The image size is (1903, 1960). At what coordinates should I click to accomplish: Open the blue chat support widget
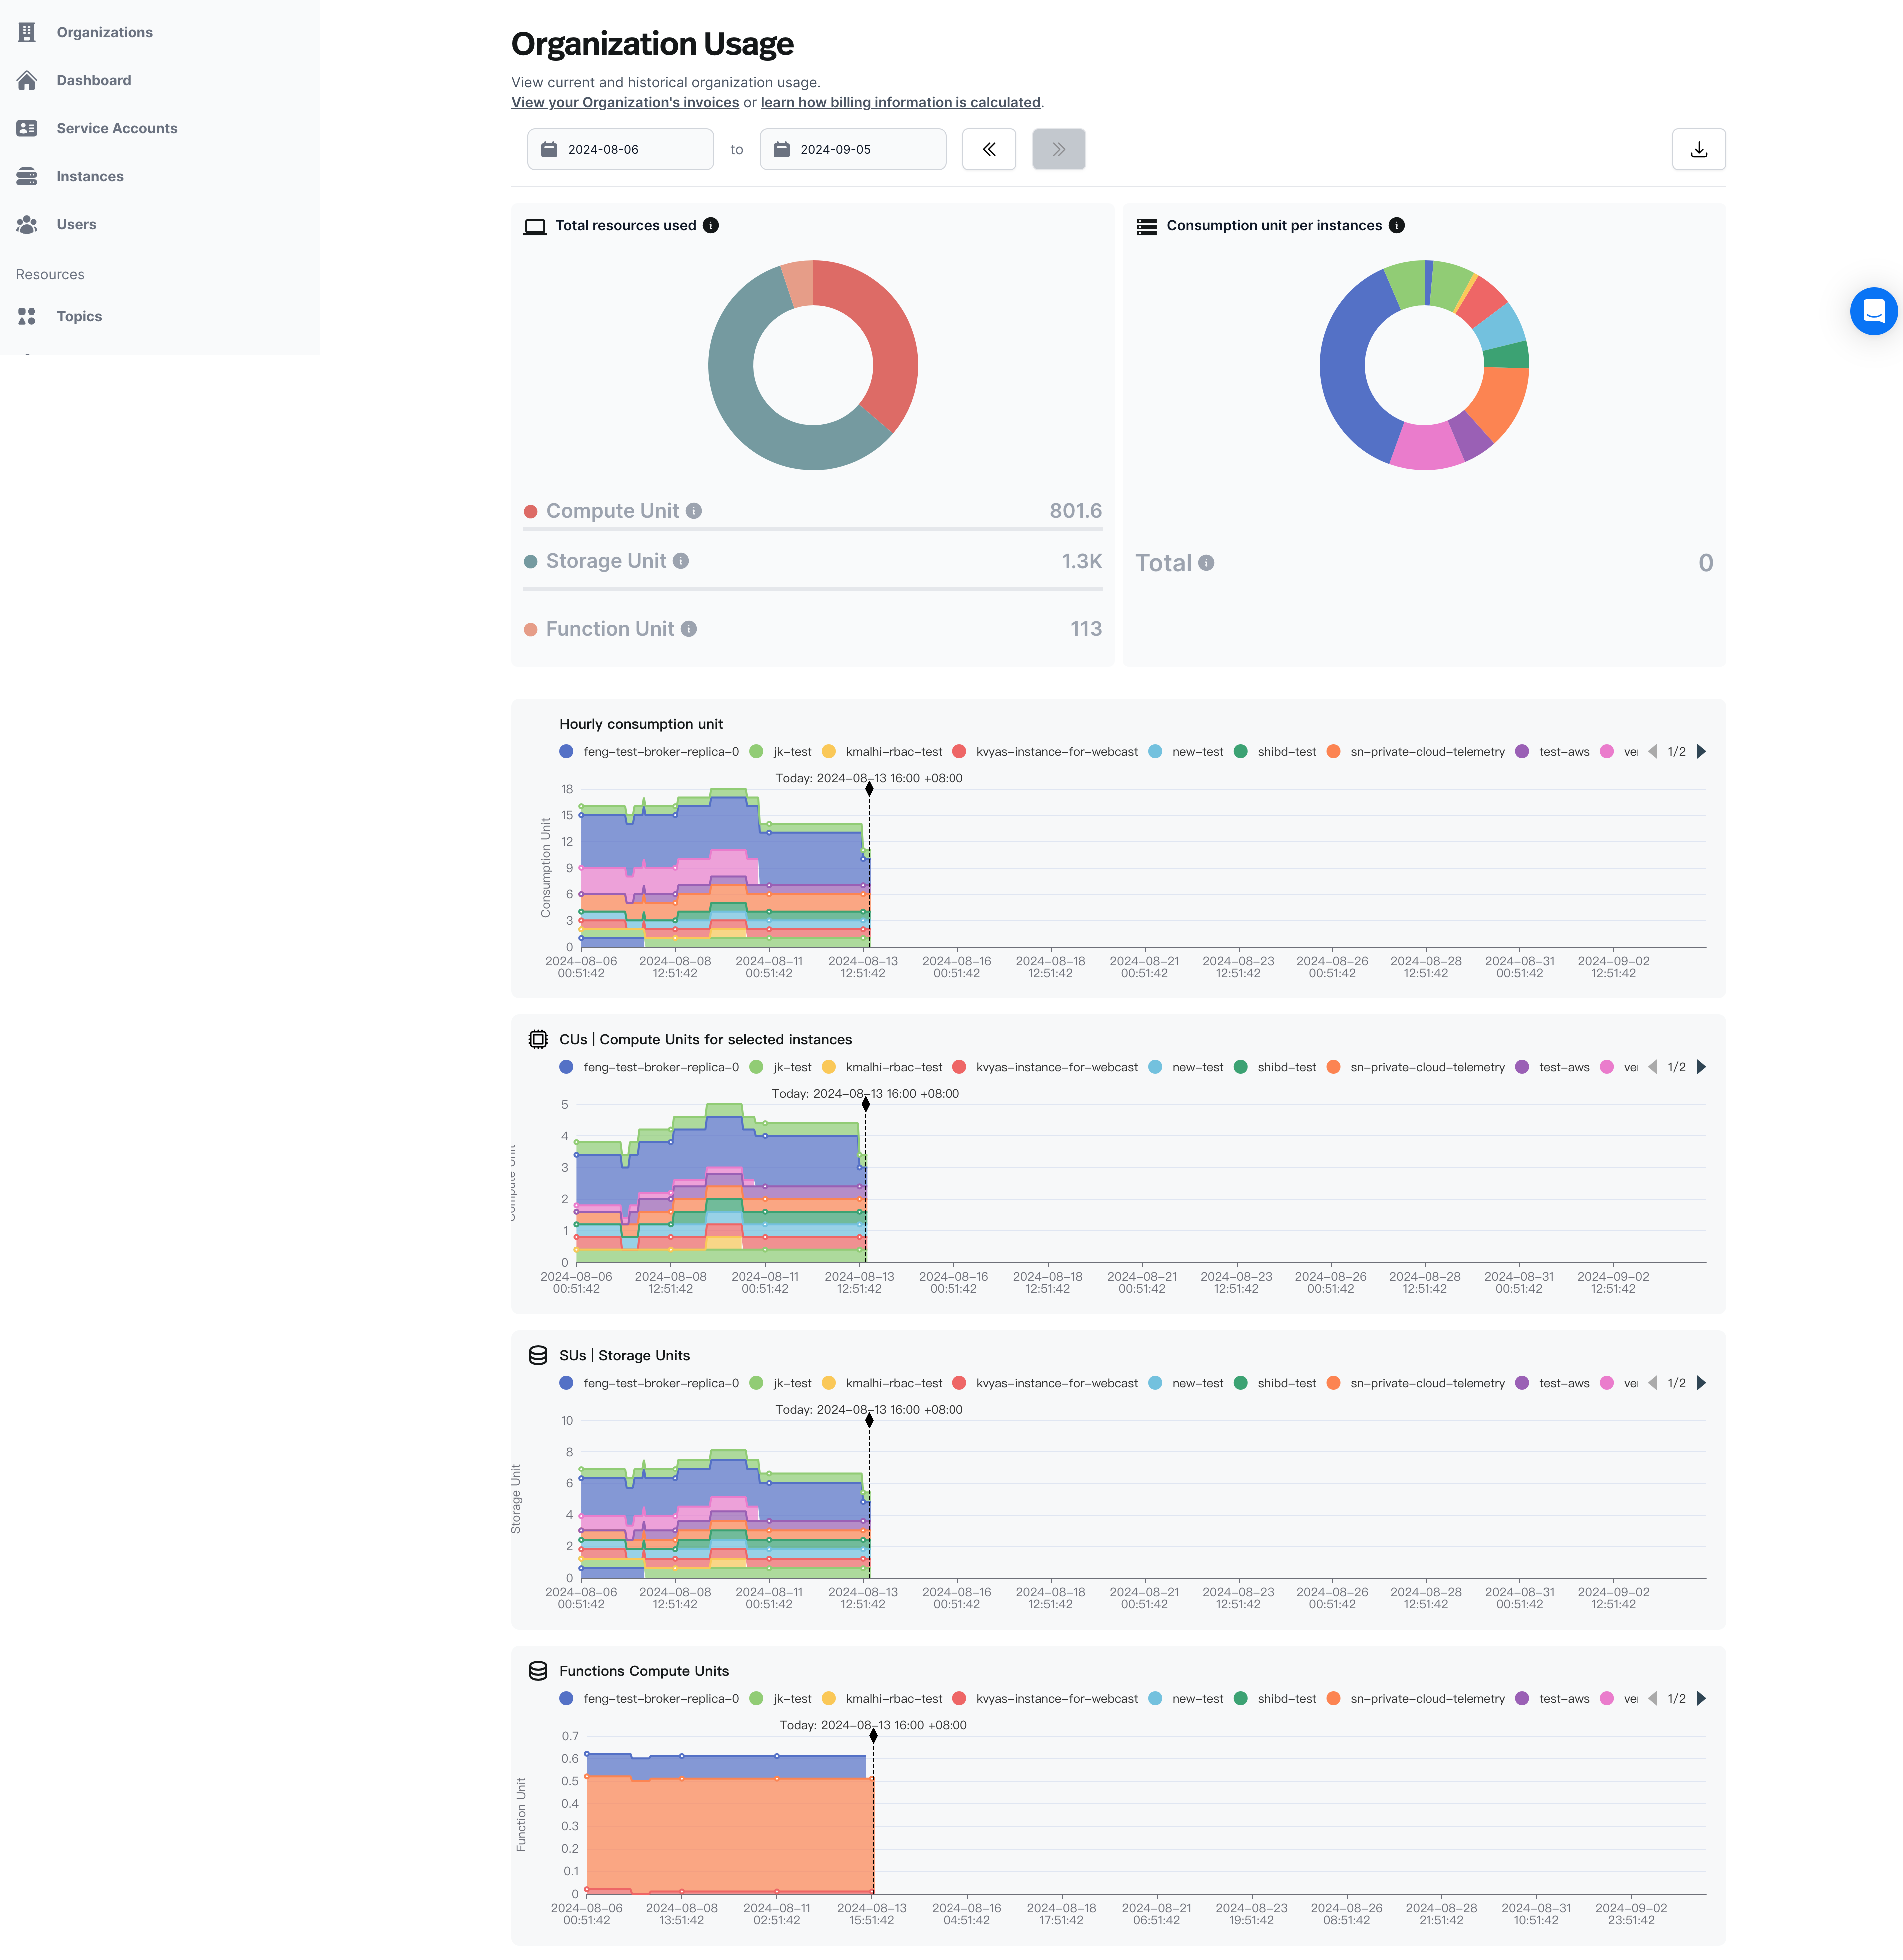click(x=1873, y=311)
